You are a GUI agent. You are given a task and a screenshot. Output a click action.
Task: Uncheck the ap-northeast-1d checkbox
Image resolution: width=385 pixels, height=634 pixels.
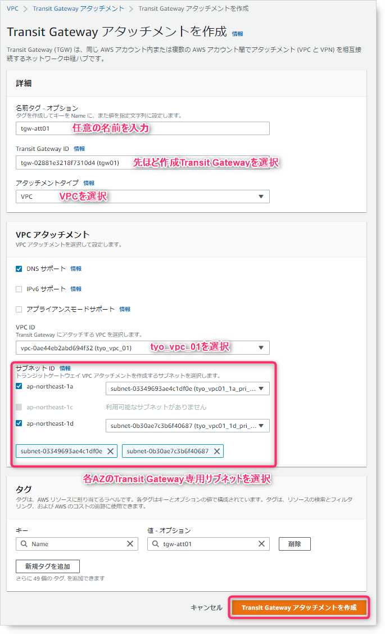coord(19,423)
